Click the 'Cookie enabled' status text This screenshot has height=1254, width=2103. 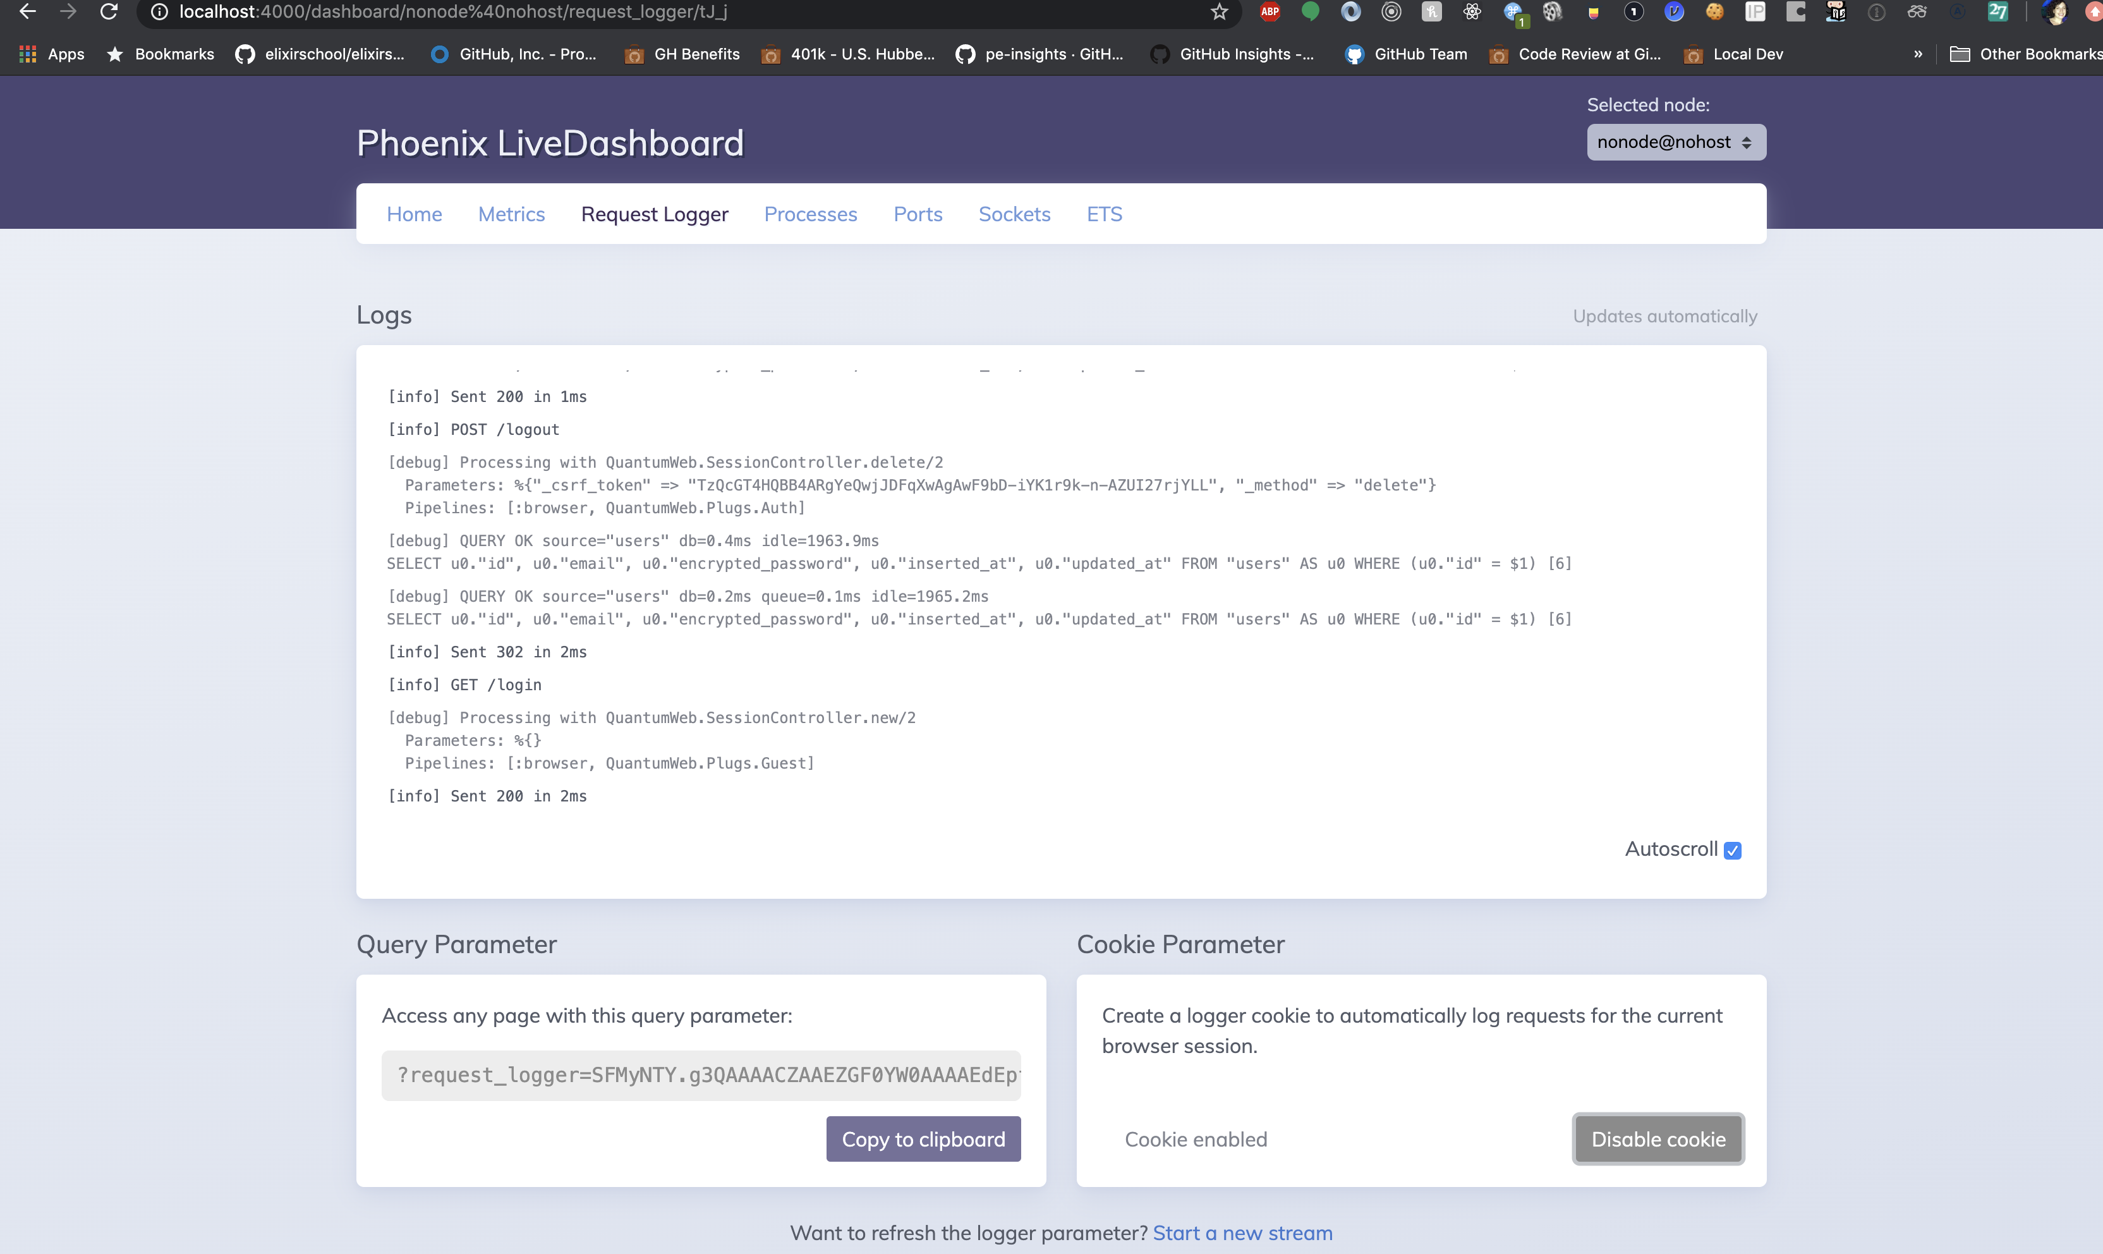[1196, 1139]
